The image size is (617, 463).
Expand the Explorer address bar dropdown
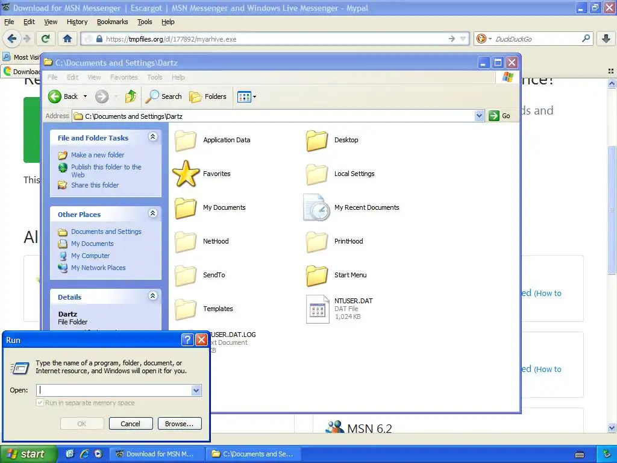tap(479, 116)
